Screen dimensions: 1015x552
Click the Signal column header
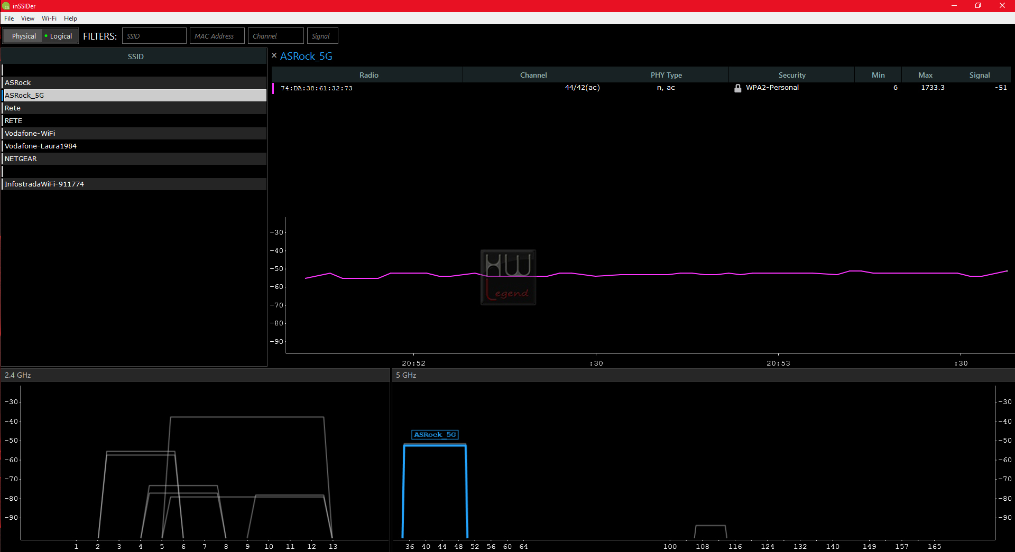pos(980,75)
